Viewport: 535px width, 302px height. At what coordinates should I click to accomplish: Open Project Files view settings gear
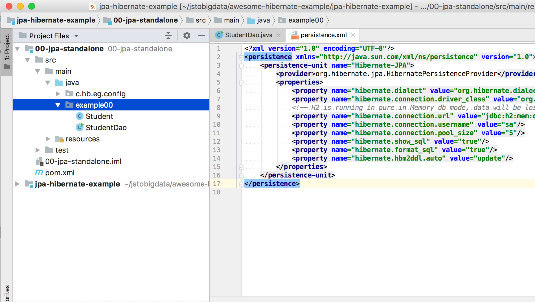pos(186,36)
